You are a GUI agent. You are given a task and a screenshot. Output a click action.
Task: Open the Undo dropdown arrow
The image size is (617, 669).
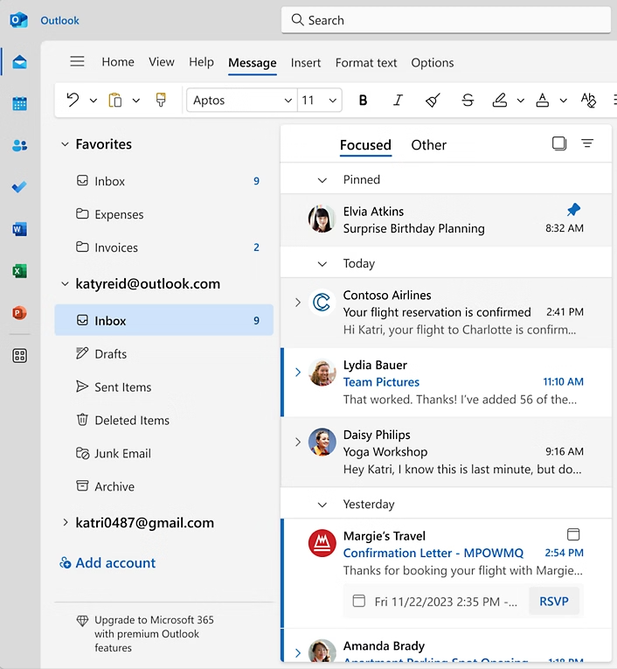coord(93,101)
